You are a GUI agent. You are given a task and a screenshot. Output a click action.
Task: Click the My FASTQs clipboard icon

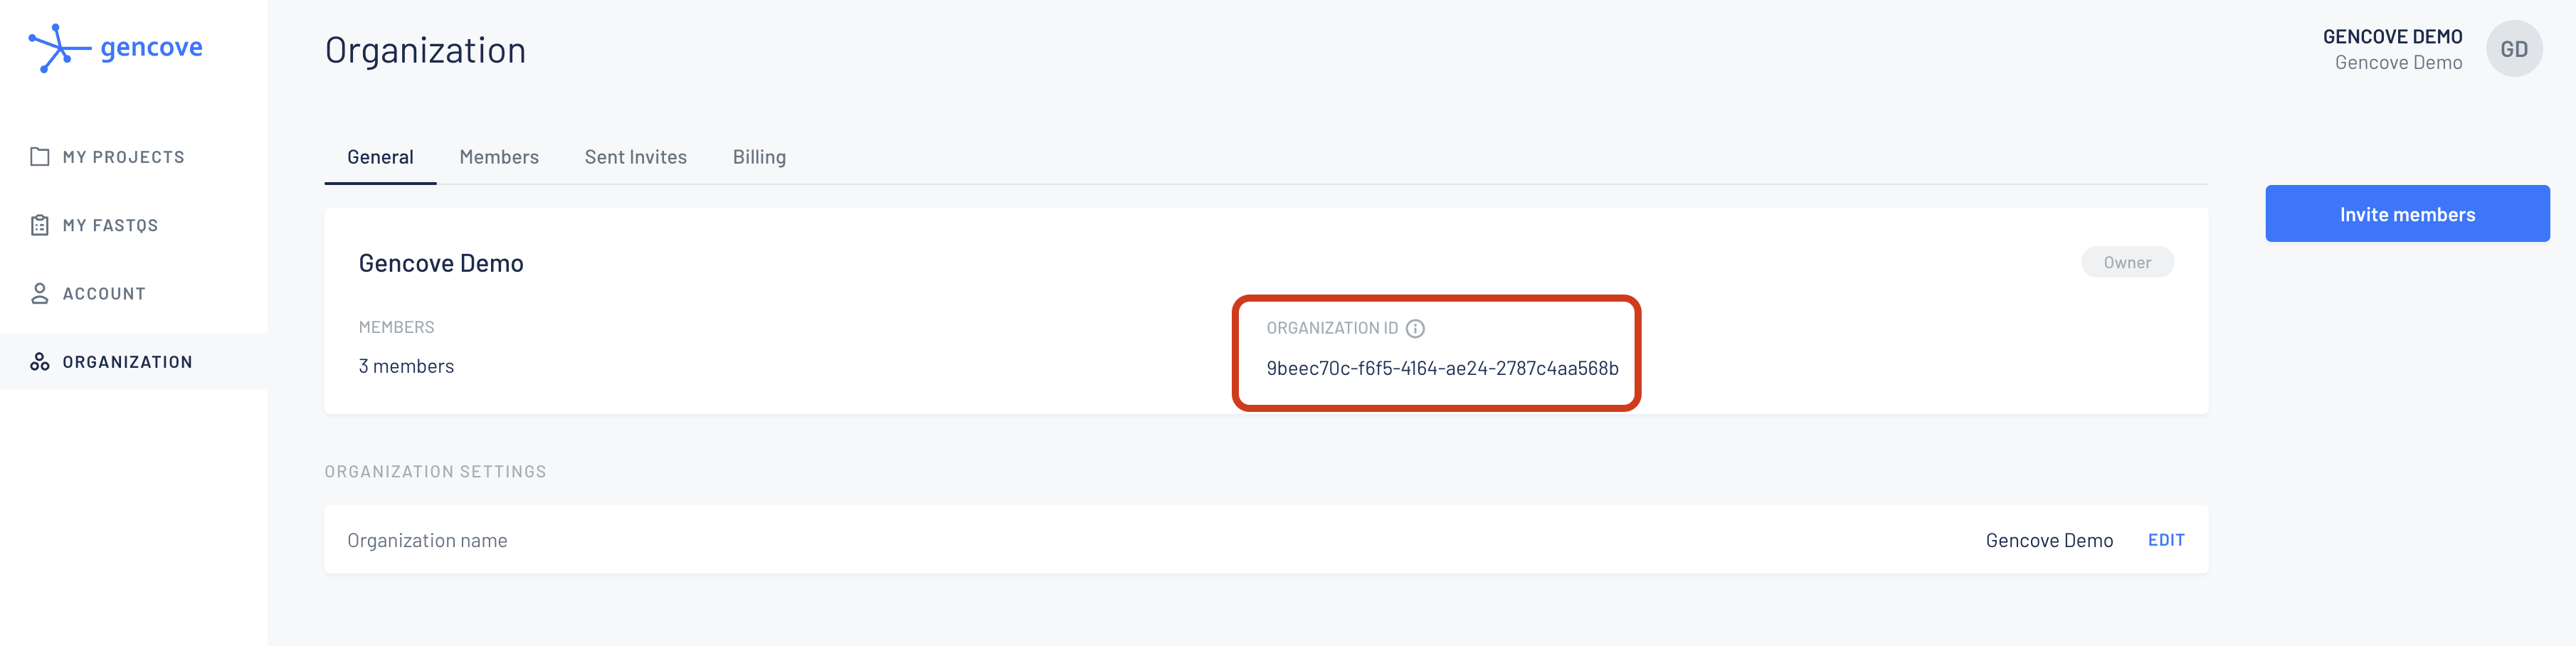(x=40, y=225)
